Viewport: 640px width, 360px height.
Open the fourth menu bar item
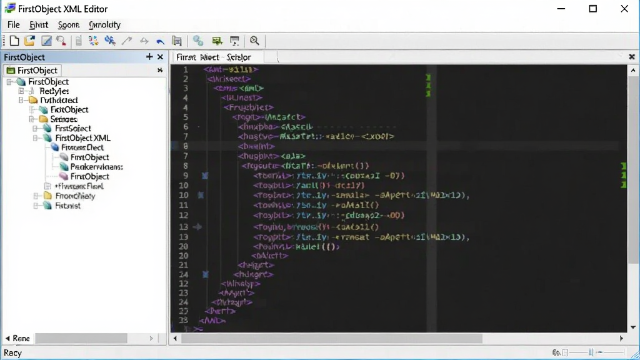coord(104,24)
